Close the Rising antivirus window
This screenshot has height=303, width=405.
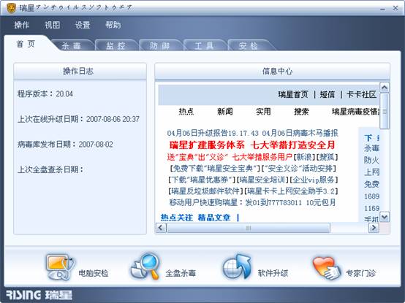395,8
